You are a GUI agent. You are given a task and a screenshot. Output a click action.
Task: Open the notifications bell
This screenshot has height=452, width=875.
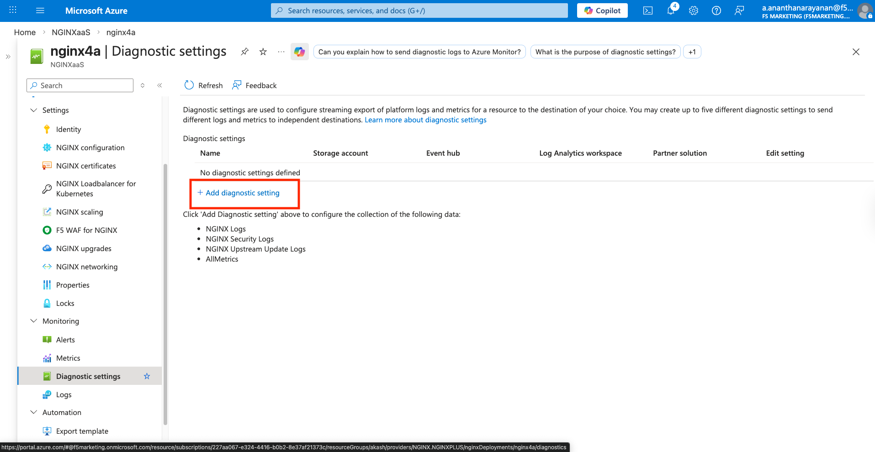click(671, 10)
